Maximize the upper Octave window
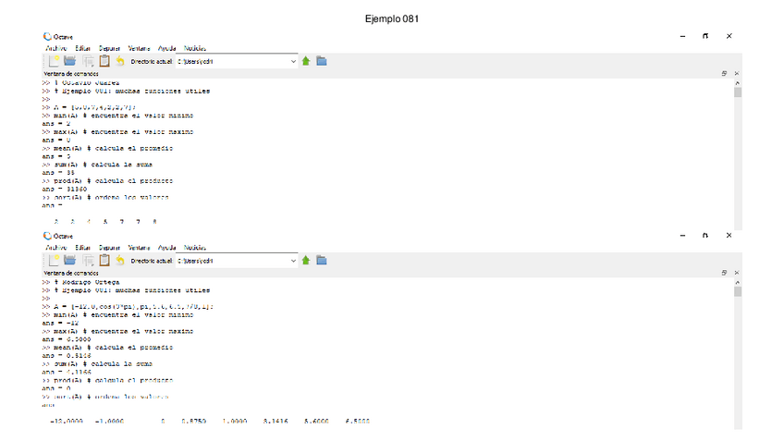This screenshot has width=784, height=441. [x=705, y=36]
